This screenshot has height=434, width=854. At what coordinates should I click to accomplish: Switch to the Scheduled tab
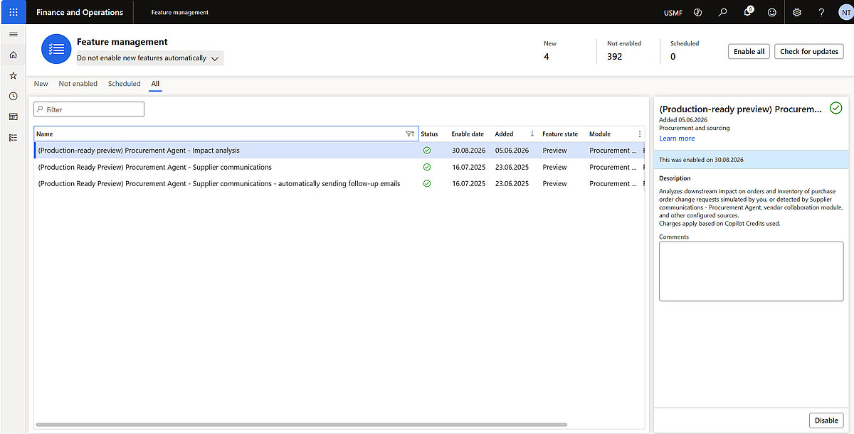[x=125, y=84]
